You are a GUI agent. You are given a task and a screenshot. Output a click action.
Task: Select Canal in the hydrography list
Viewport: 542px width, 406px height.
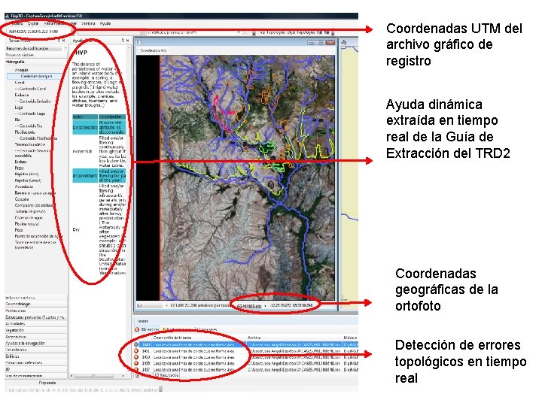point(20,83)
